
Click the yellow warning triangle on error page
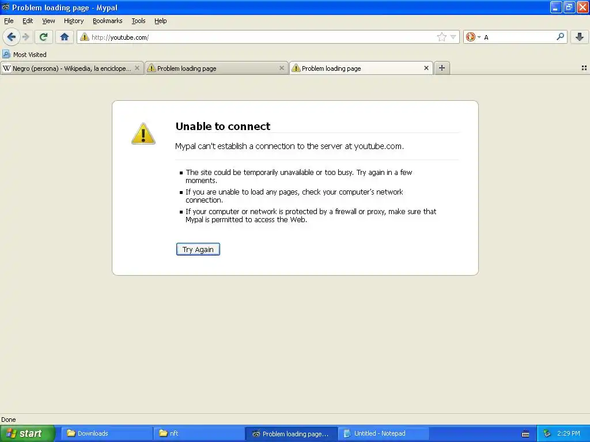[143, 134]
